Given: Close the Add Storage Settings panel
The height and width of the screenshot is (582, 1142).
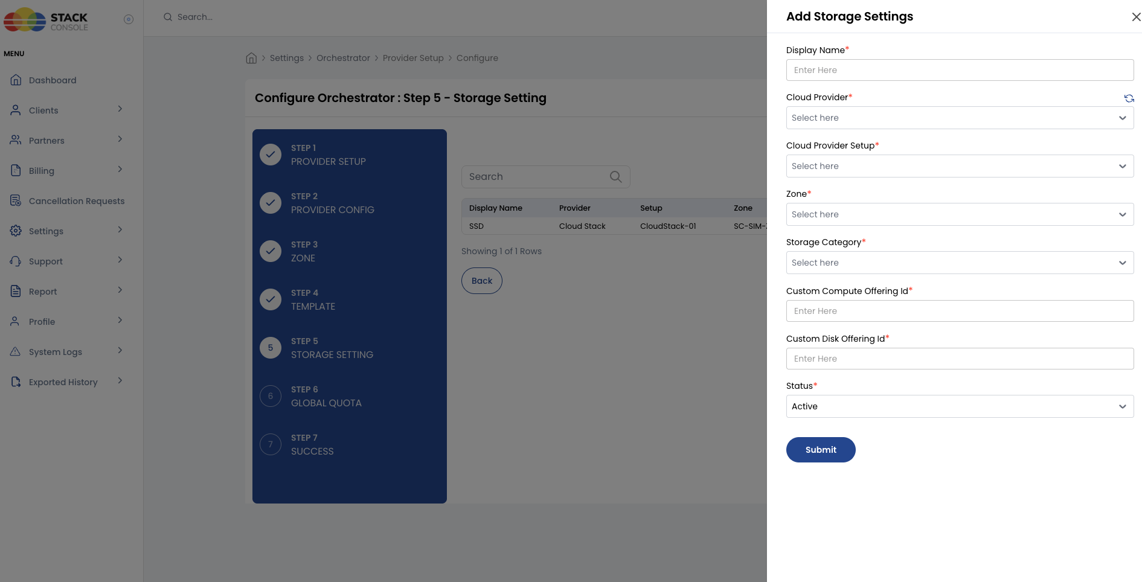Looking at the screenshot, I should coord(1136,17).
